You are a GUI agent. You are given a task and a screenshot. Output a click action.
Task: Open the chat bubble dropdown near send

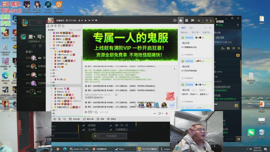[x=161, y=113]
